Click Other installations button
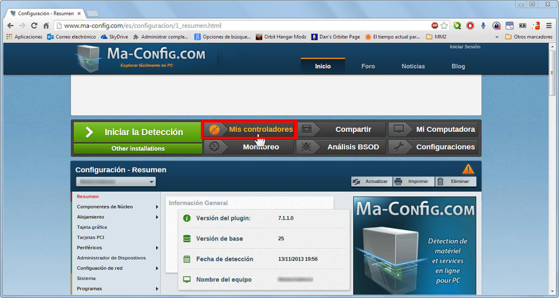The image size is (559, 298). pyautogui.click(x=138, y=149)
